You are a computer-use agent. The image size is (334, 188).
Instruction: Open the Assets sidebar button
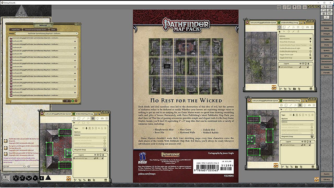click(x=326, y=174)
